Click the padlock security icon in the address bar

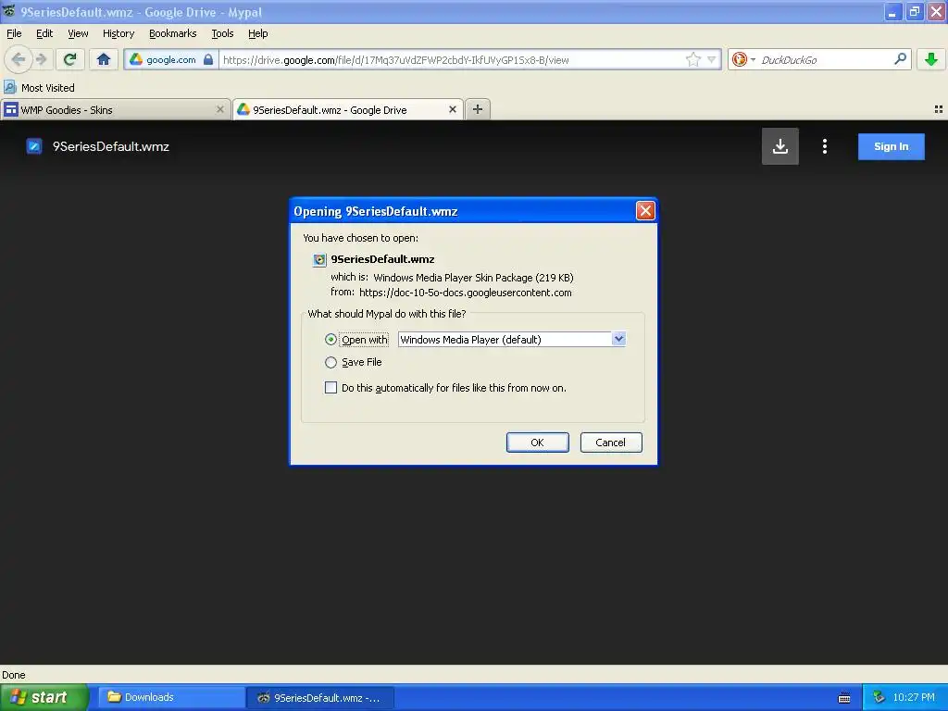point(208,59)
